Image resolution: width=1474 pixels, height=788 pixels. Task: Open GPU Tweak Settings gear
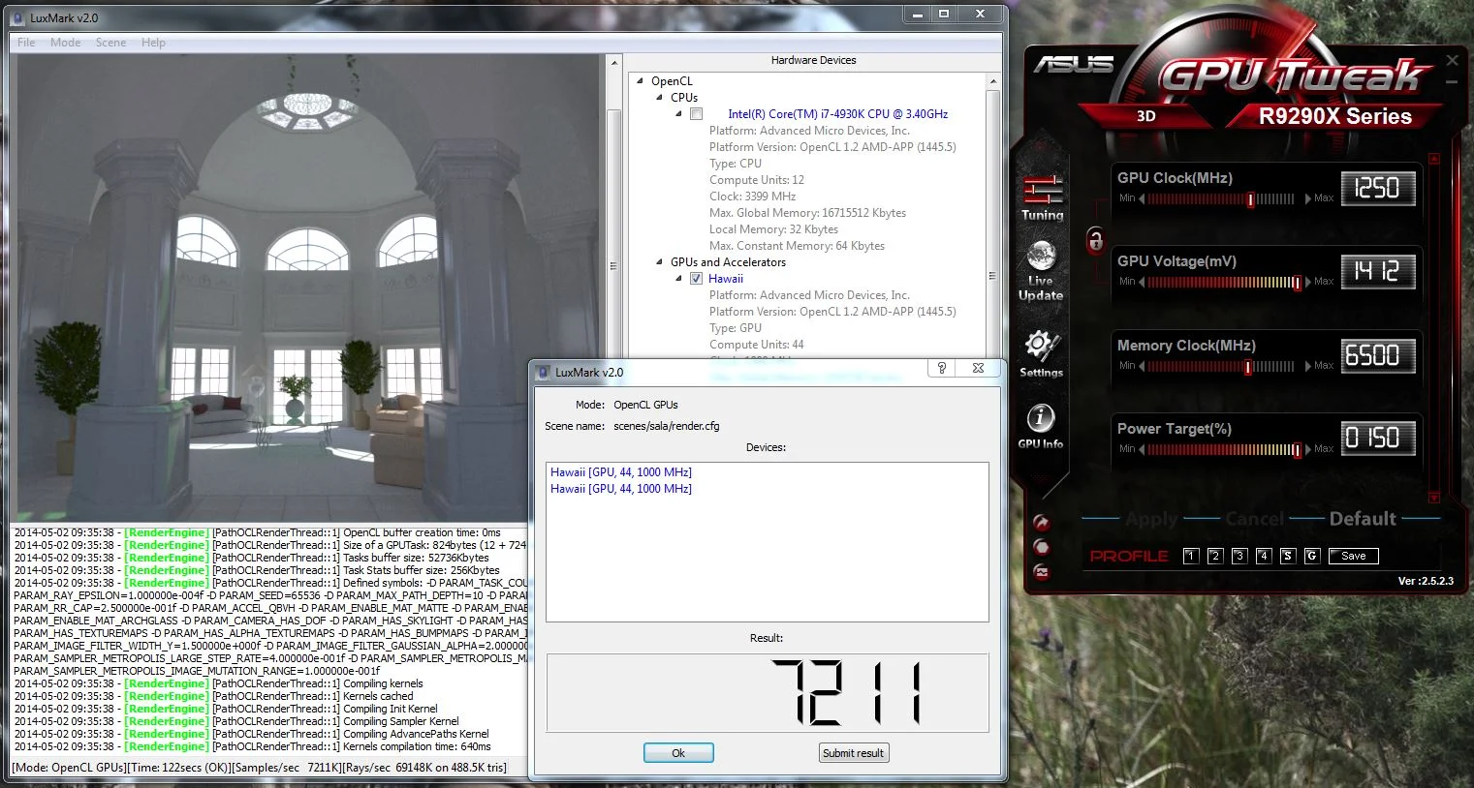click(1041, 353)
